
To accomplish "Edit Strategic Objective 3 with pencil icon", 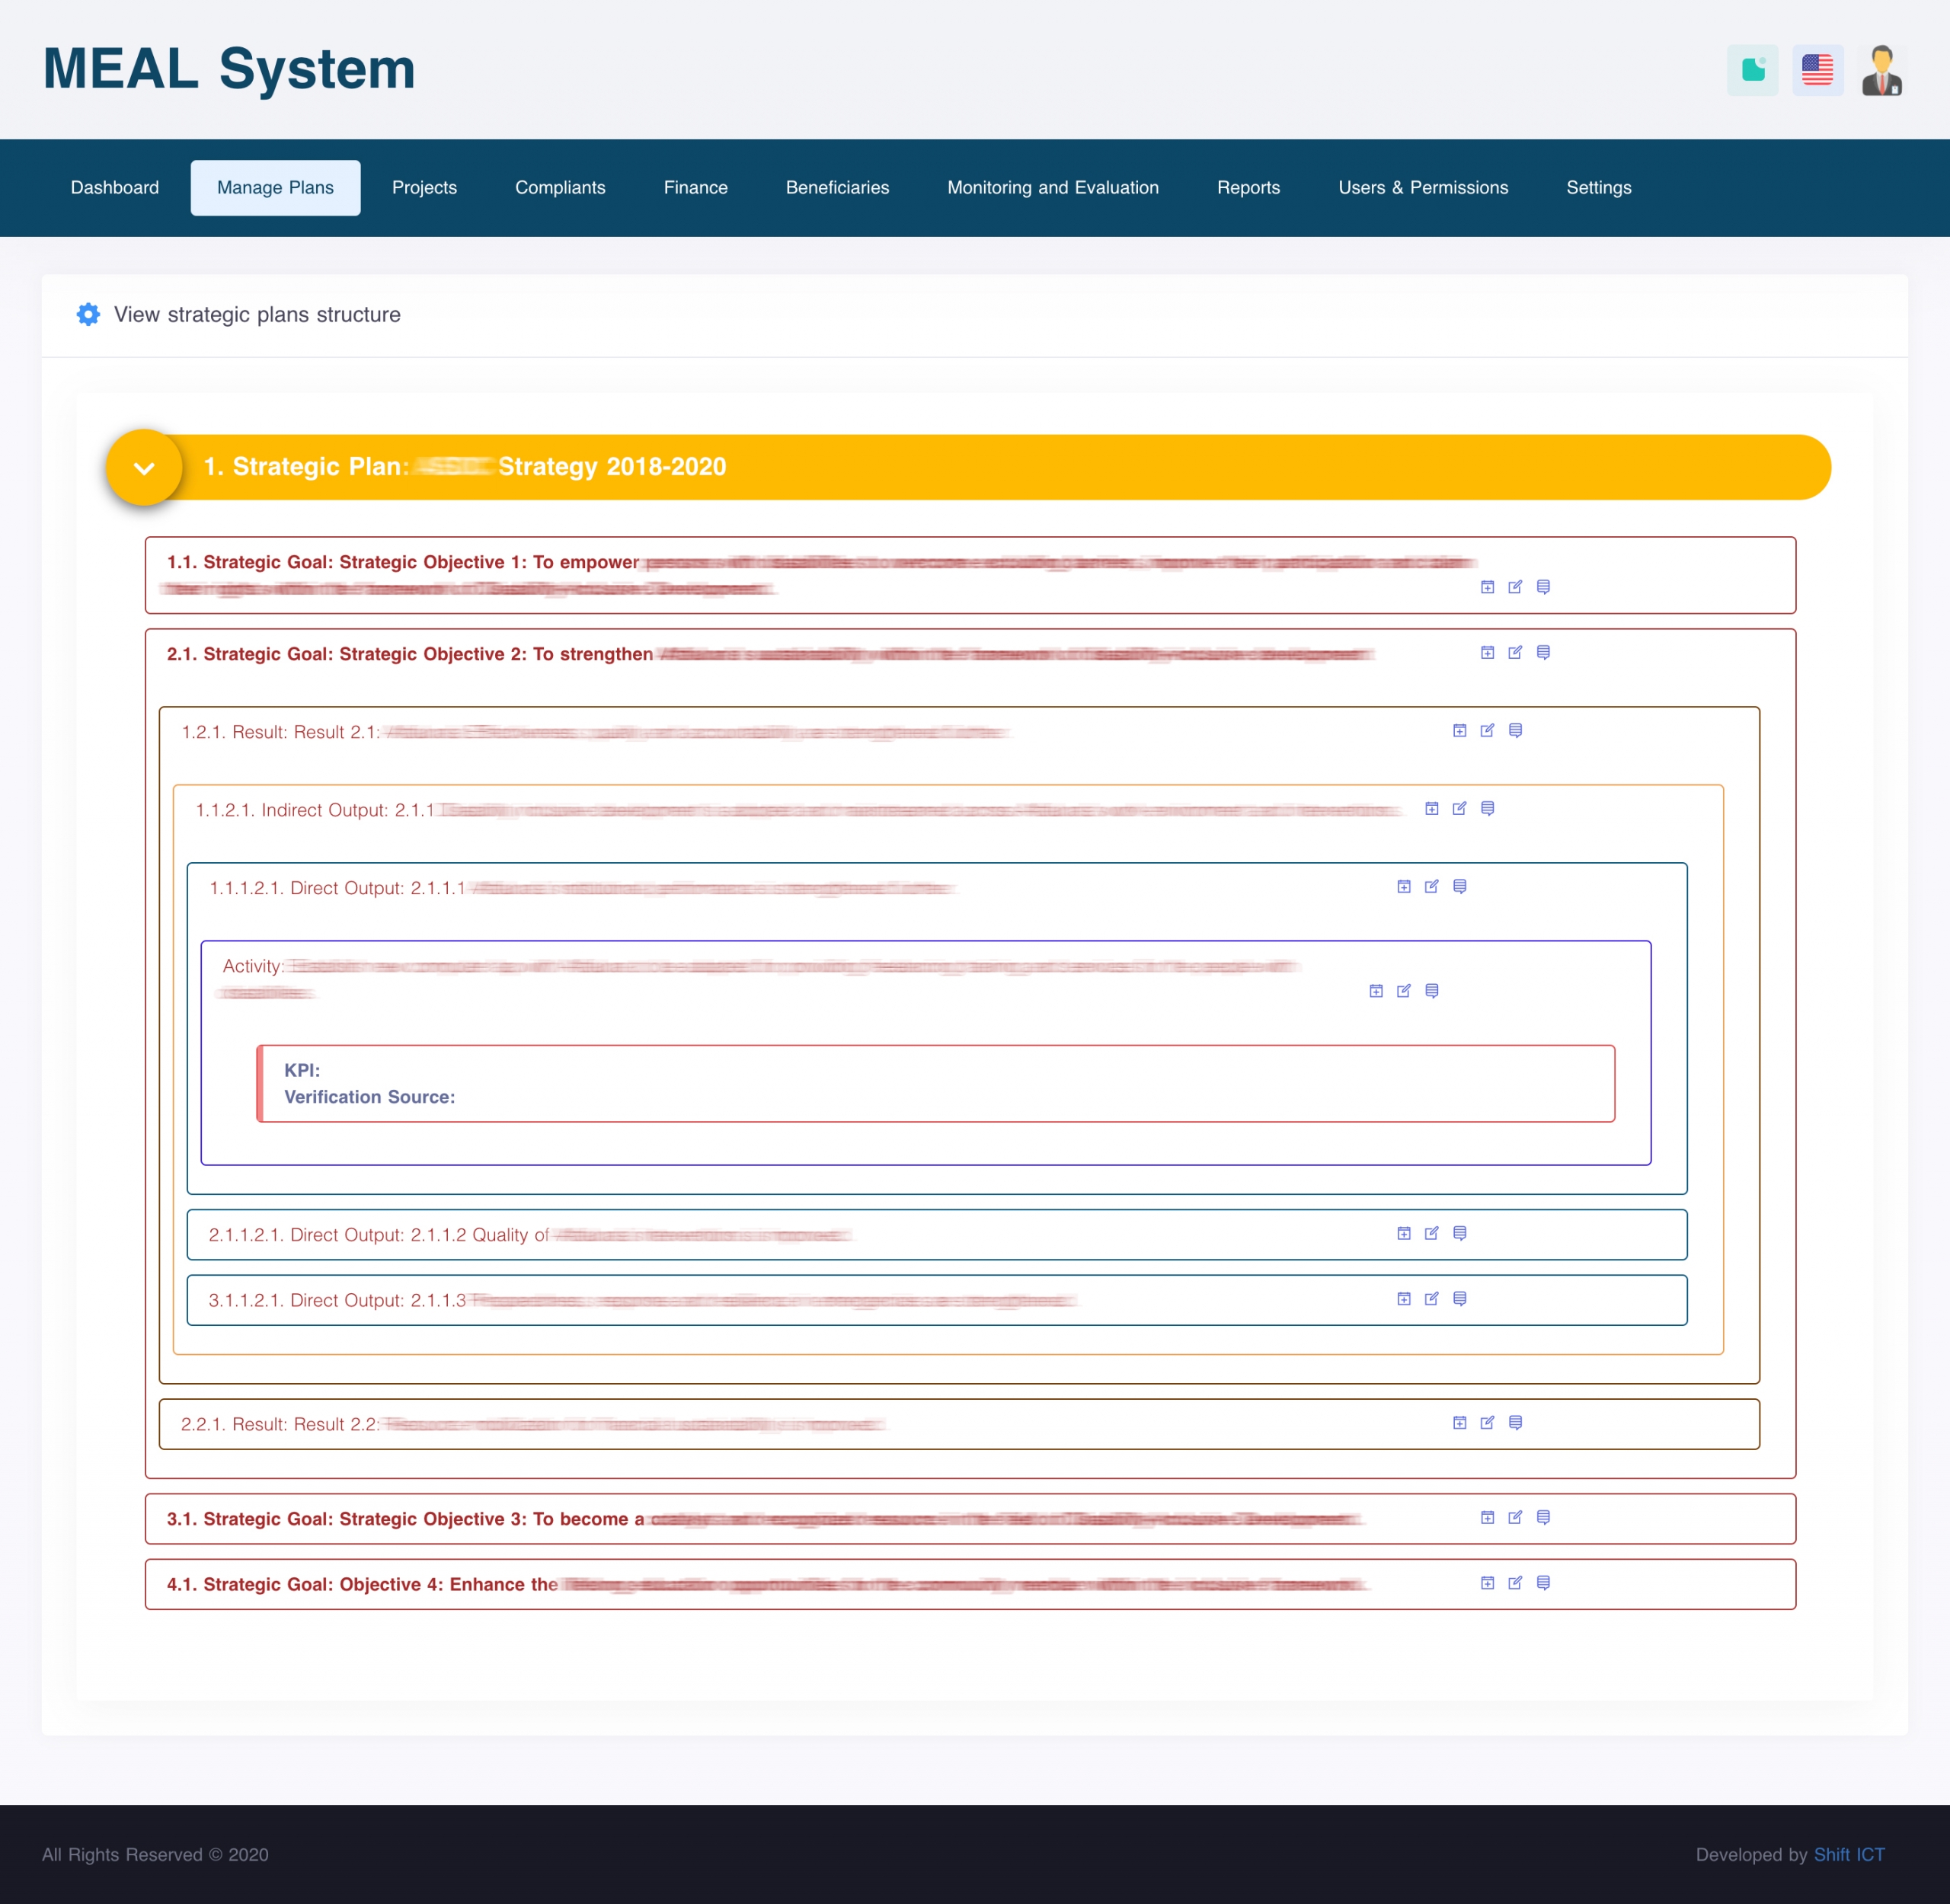I will click(x=1515, y=1517).
